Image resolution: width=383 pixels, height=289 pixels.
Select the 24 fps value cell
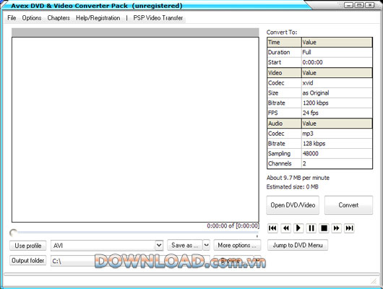coord(337,113)
